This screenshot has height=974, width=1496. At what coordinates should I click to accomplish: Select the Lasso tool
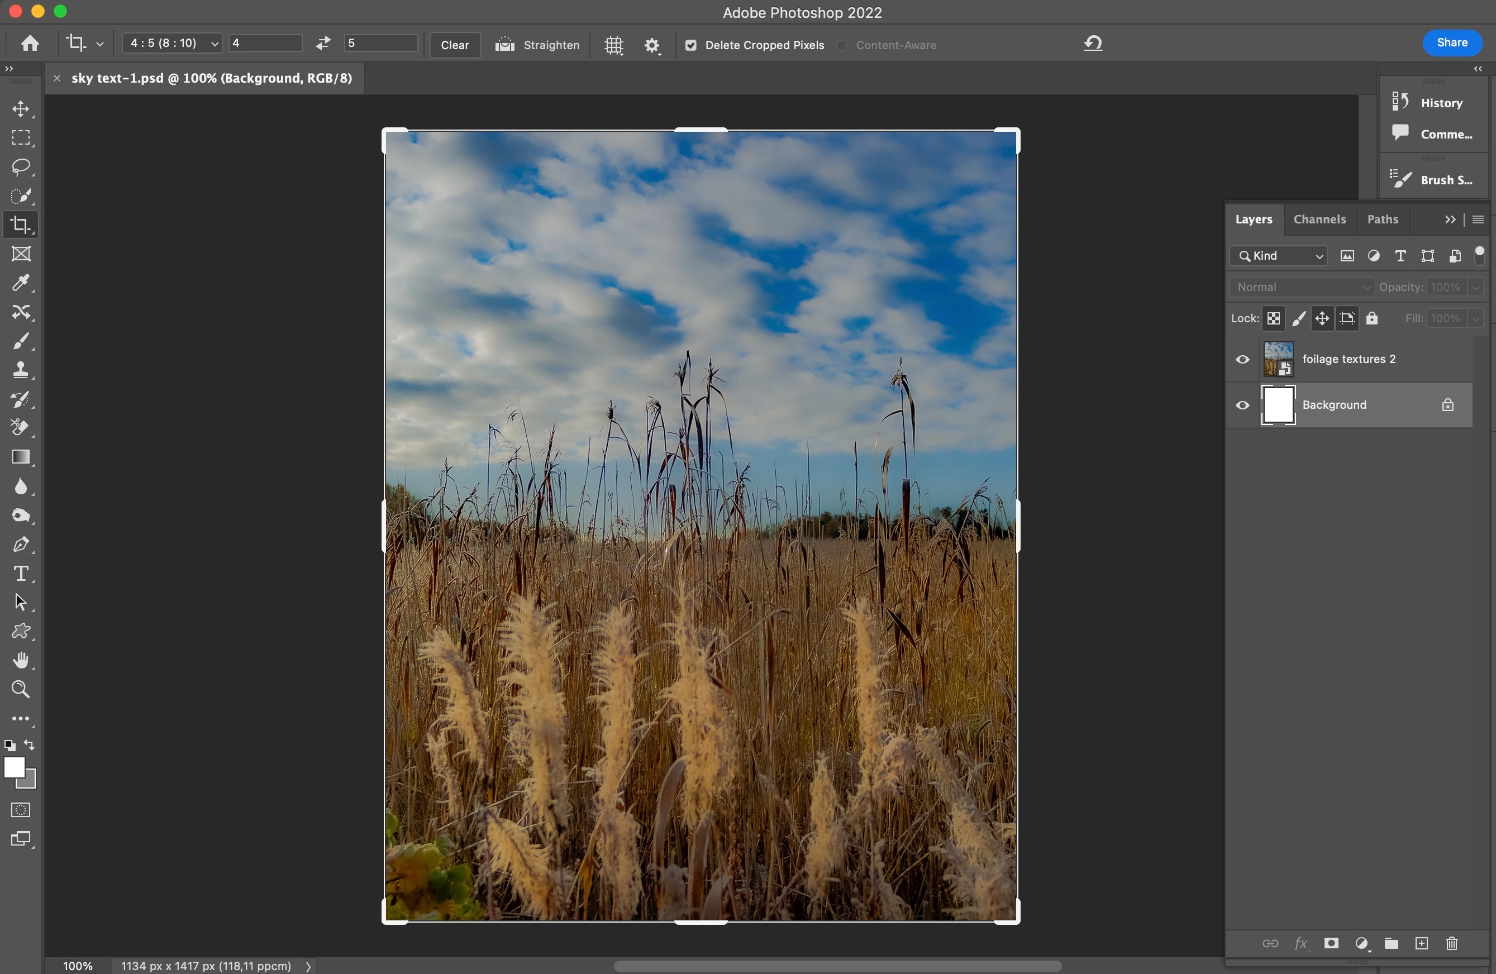21,167
